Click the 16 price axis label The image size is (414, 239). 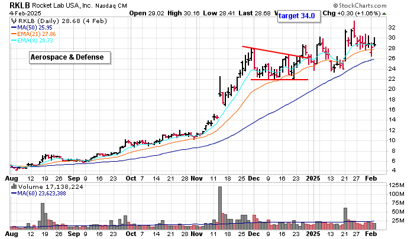pos(392,109)
